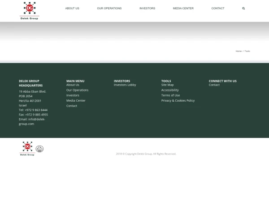
Task: Open Our Operations footer link
Action: pos(78,90)
